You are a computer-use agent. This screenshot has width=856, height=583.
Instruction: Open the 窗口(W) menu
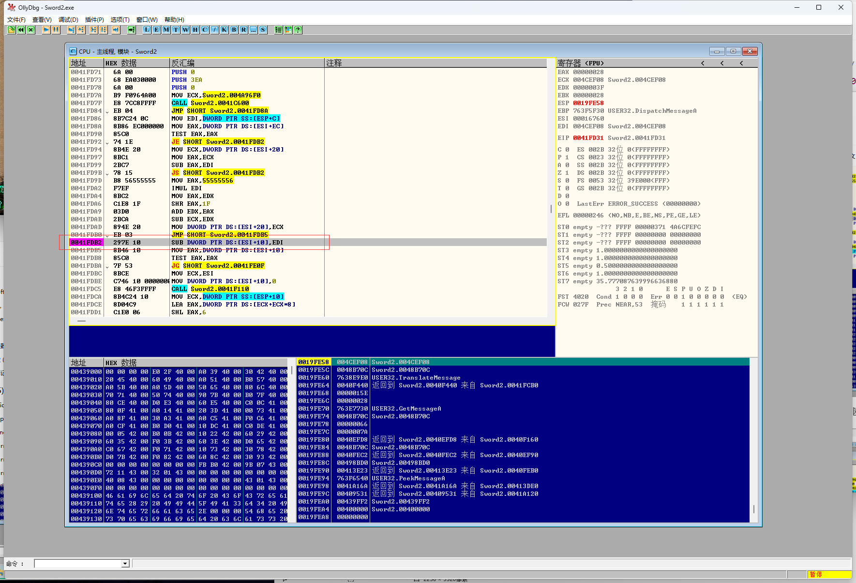pos(147,20)
